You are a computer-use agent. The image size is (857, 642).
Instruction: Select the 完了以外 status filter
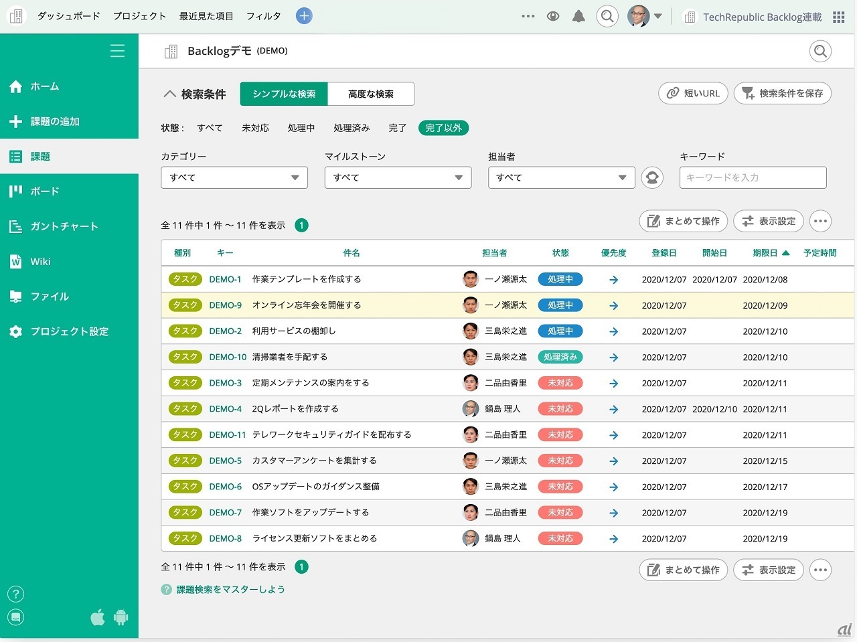point(443,128)
